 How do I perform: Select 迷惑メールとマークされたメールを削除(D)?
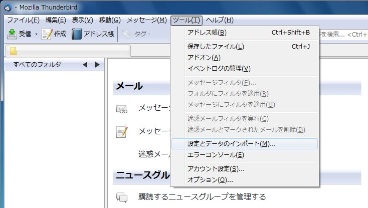point(245,130)
